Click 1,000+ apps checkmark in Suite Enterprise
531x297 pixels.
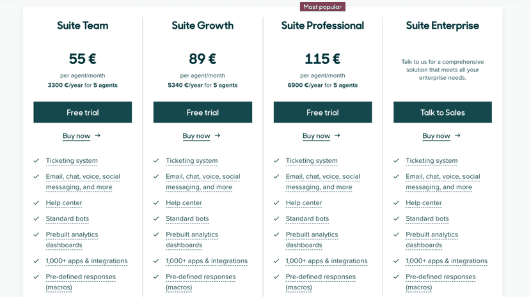click(x=397, y=261)
